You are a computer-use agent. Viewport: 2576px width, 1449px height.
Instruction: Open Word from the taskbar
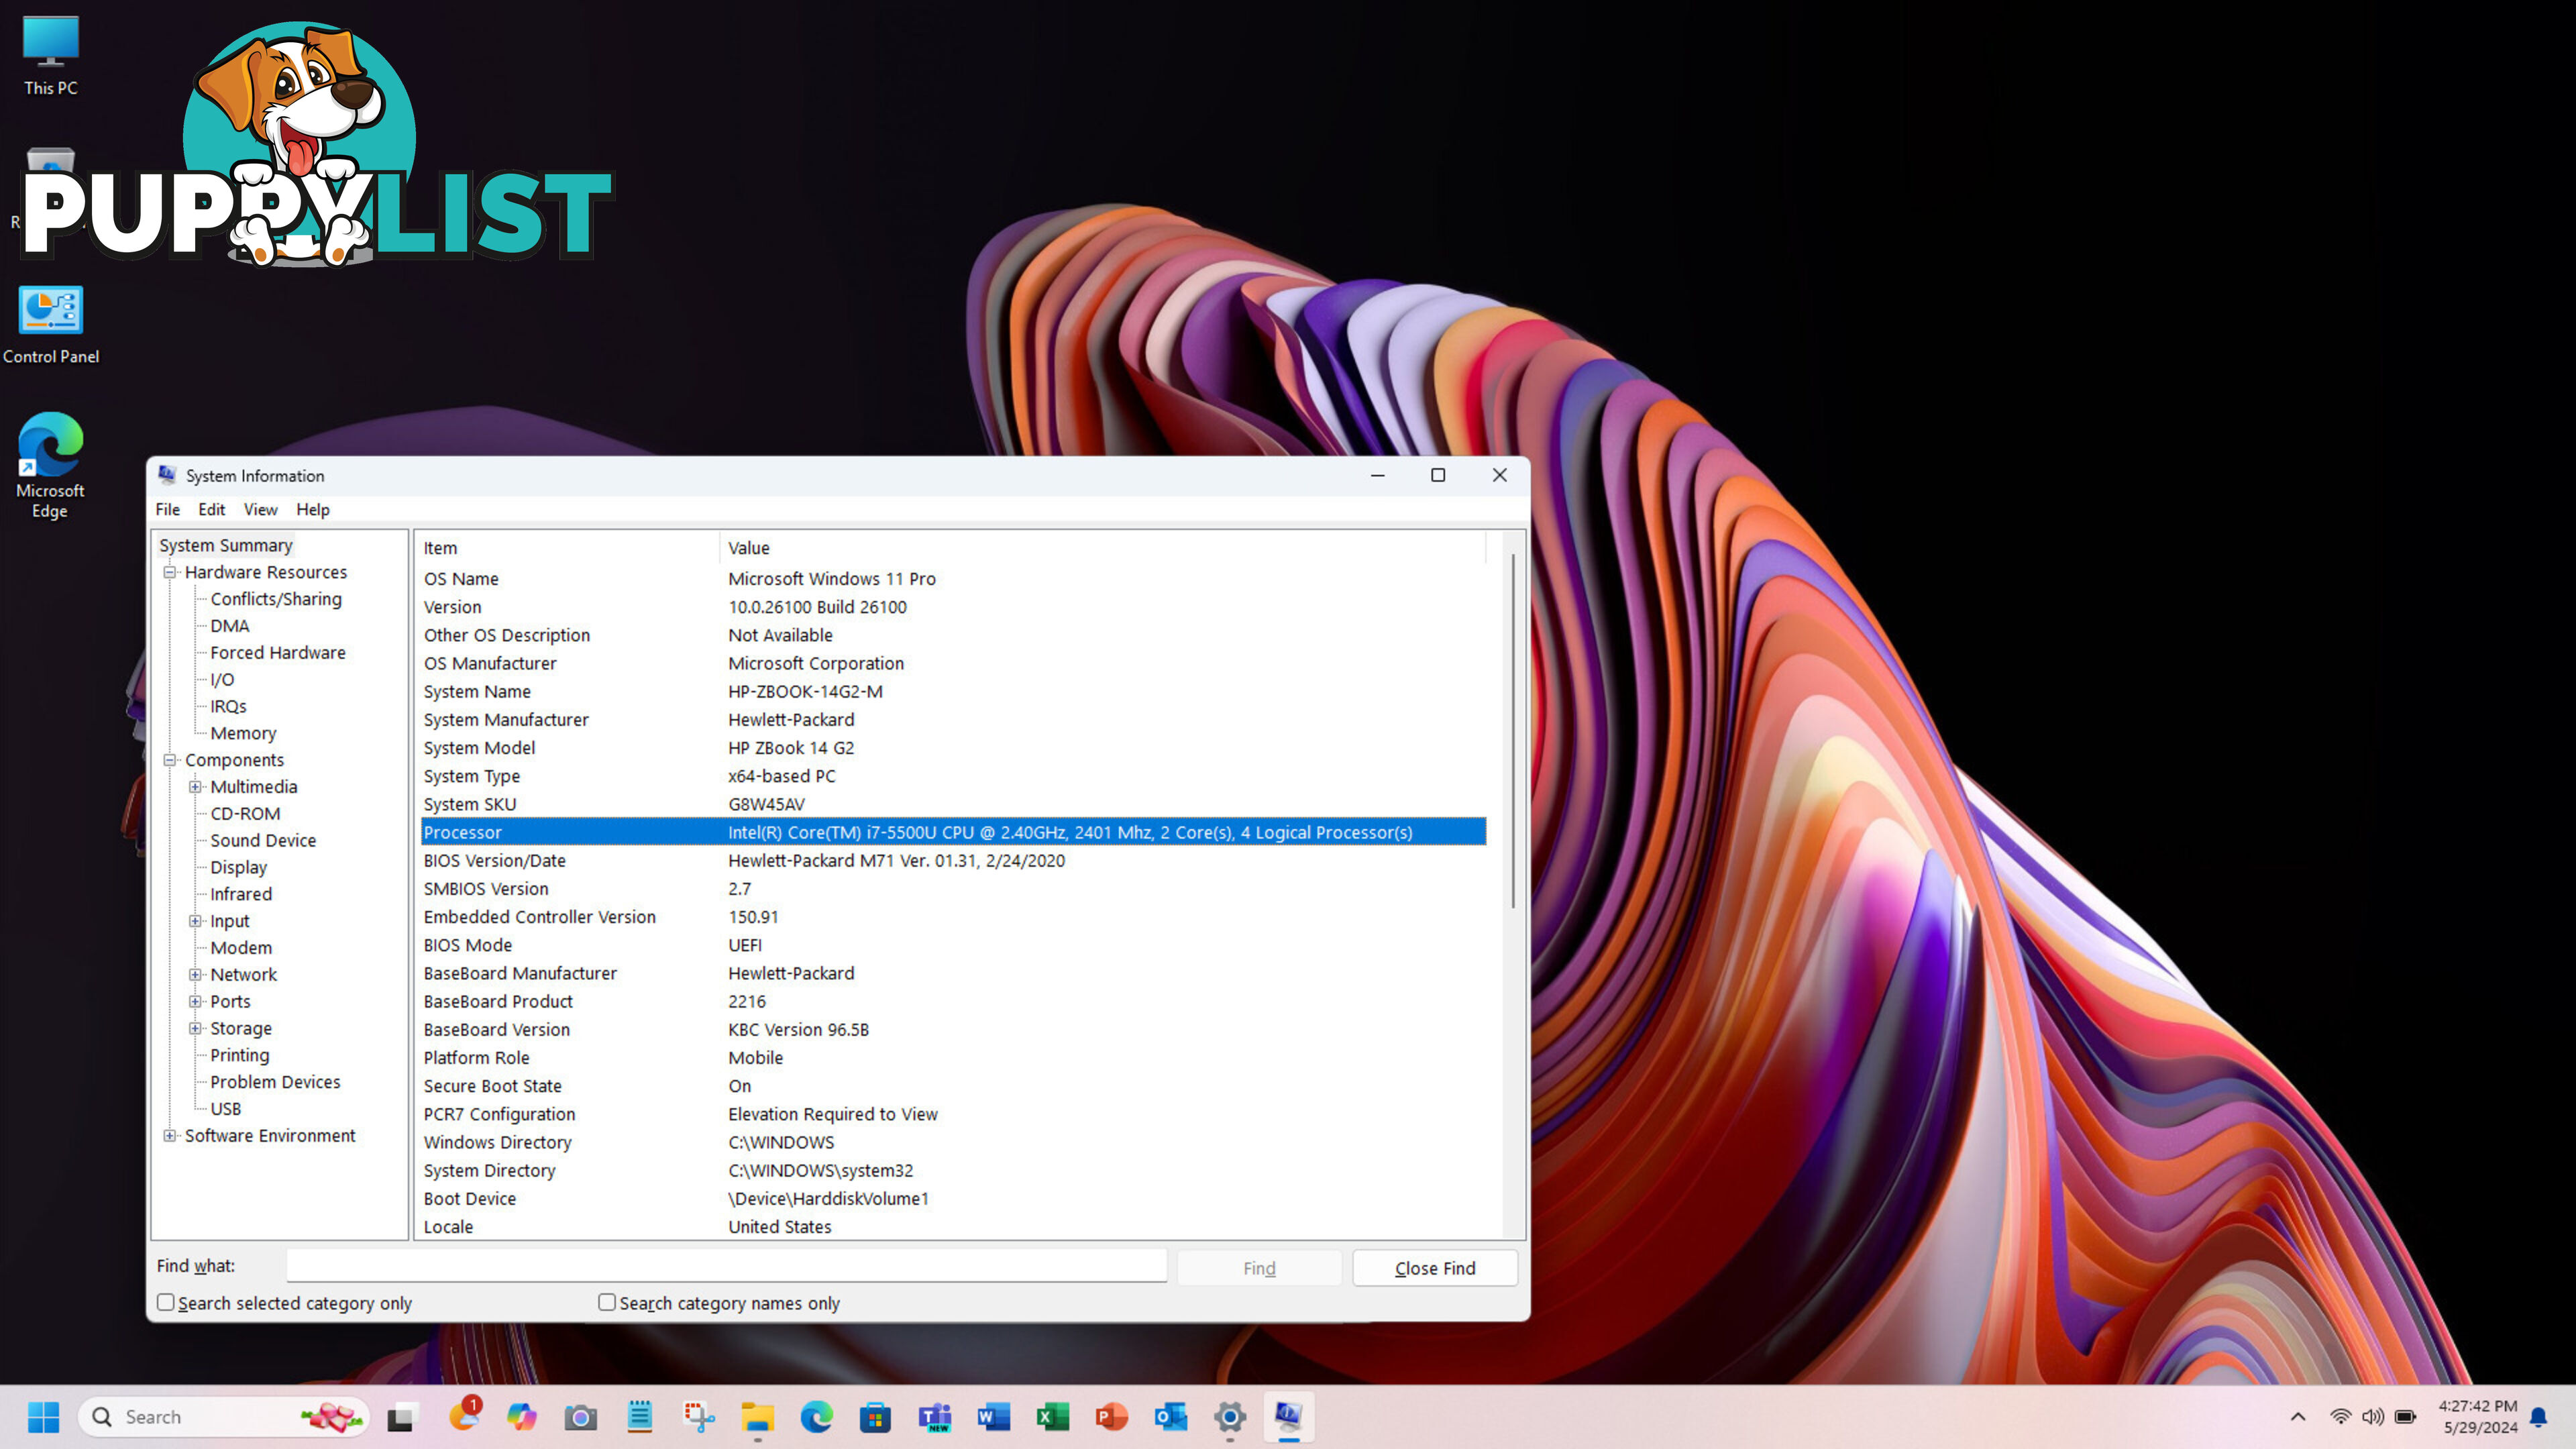pos(993,1417)
